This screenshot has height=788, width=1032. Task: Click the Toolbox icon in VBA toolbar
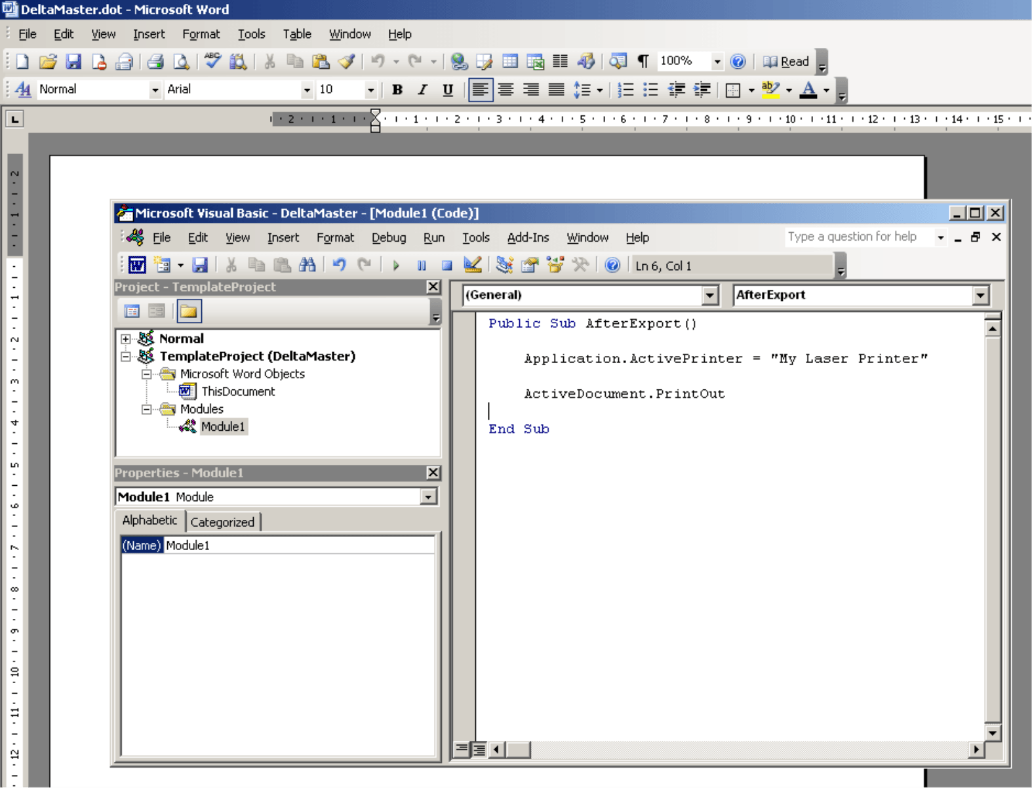tap(580, 265)
